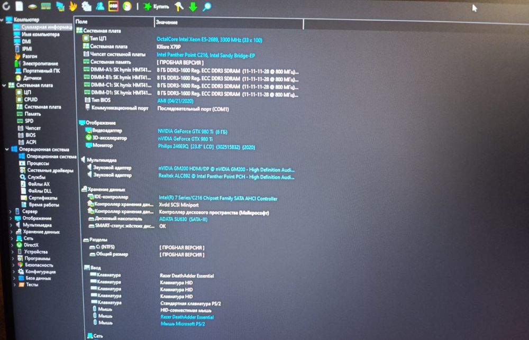The image size is (529, 340).
Task: Click the green down-arrow update icon
Action: tap(193, 7)
